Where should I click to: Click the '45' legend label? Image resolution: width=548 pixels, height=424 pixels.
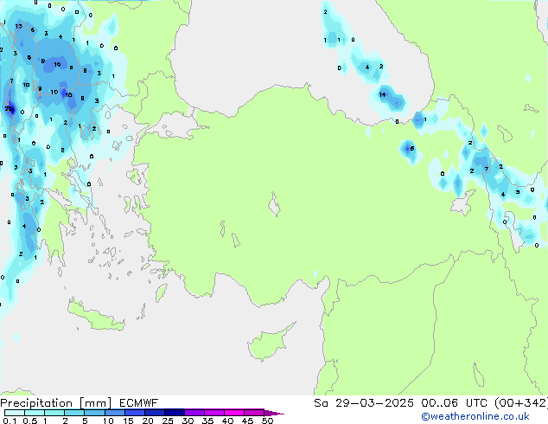[x=247, y=421]
